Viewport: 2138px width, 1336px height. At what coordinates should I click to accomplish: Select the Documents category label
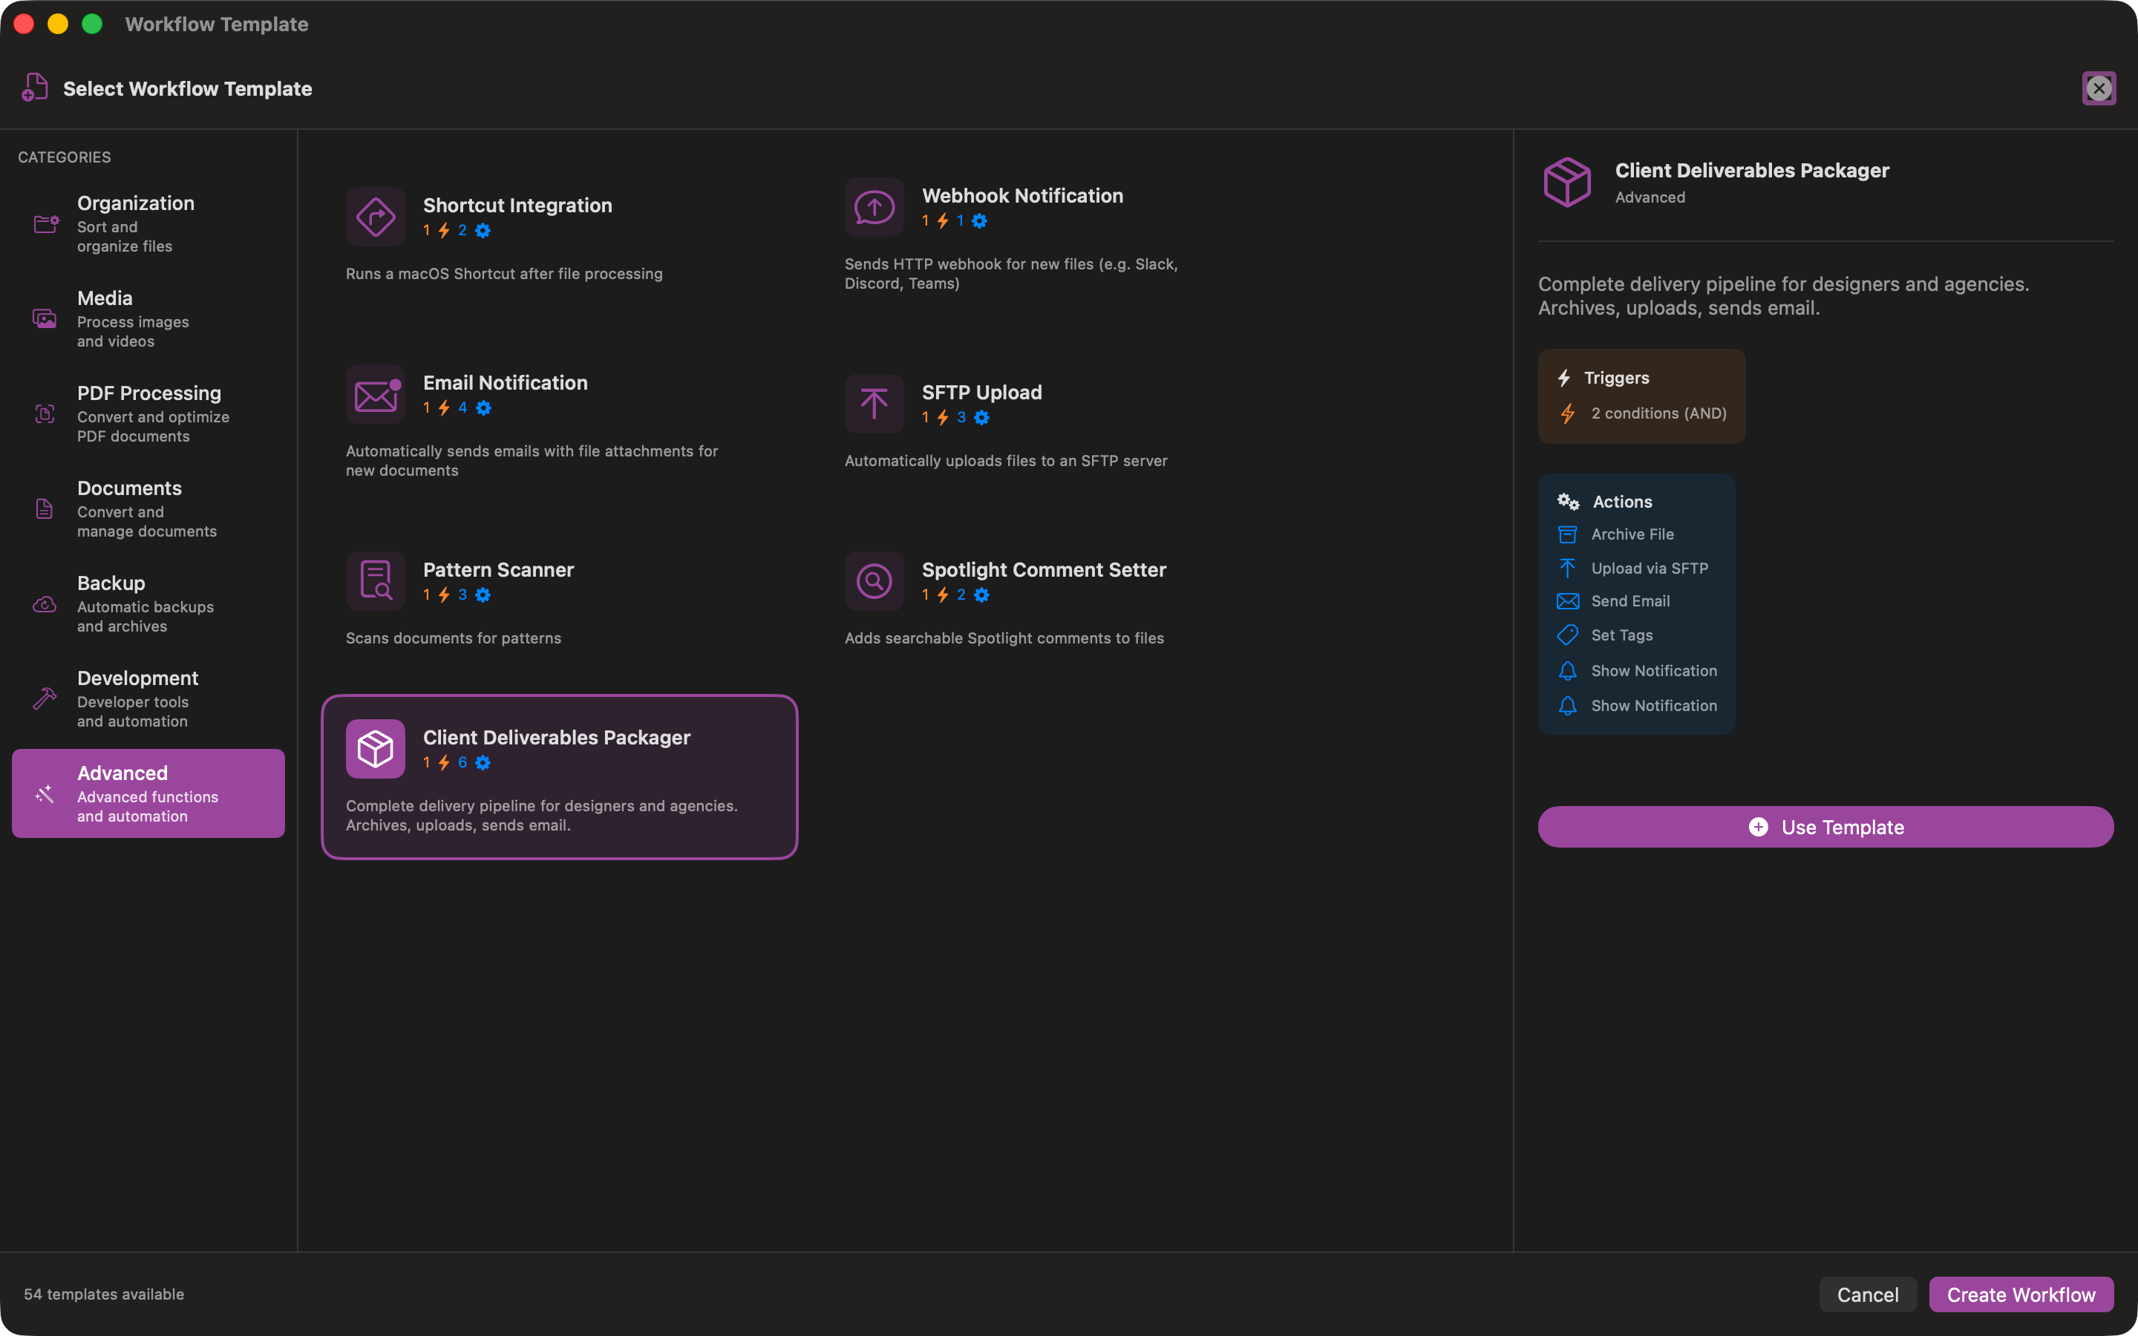click(x=129, y=488)
